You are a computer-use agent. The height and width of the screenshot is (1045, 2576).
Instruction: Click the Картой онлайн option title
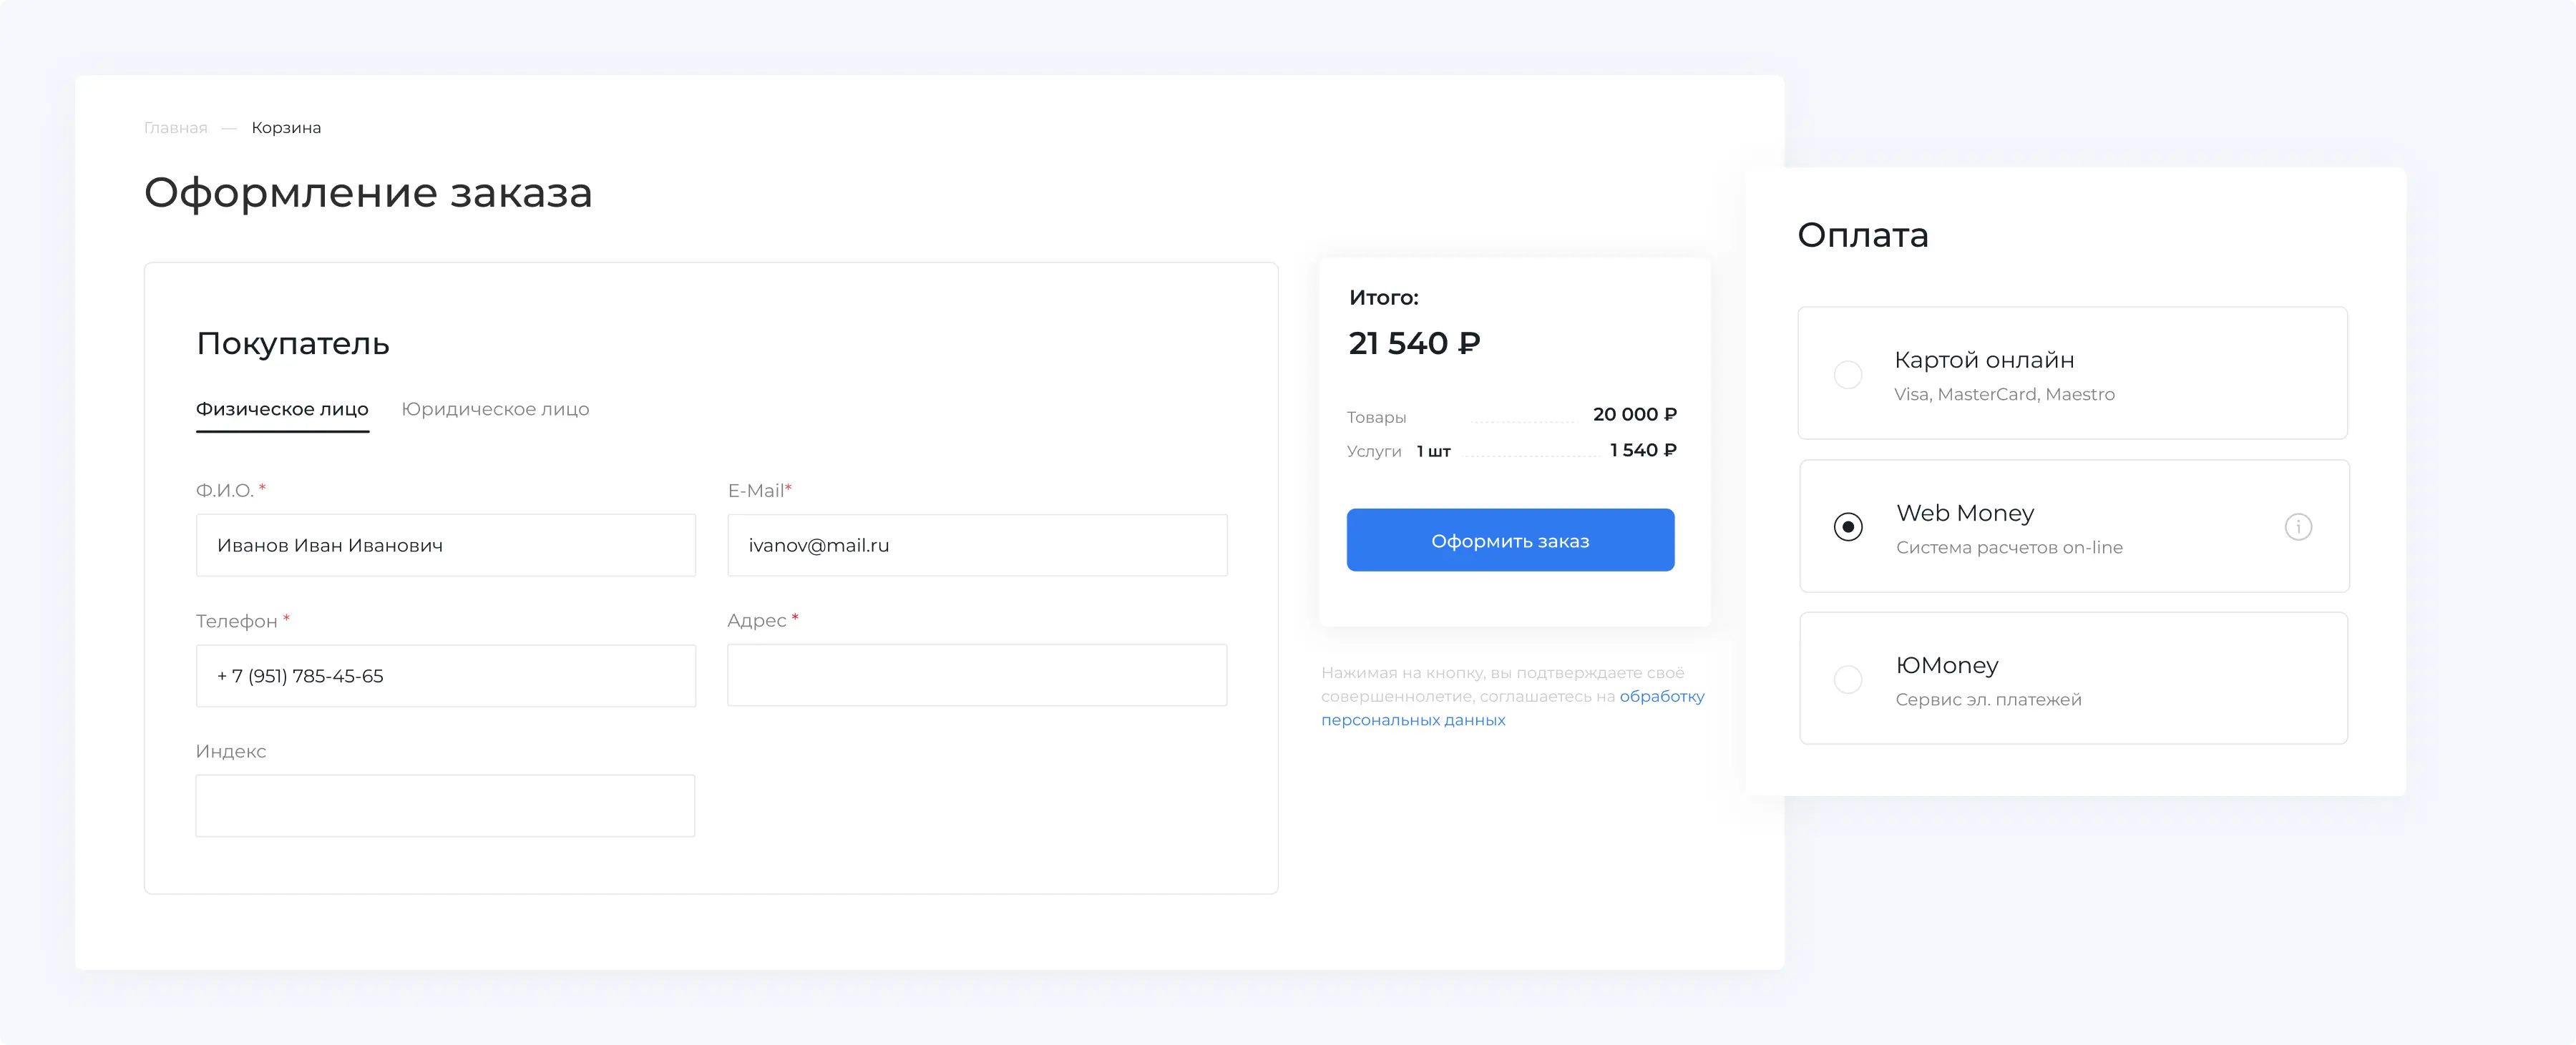click(1984, 360)
